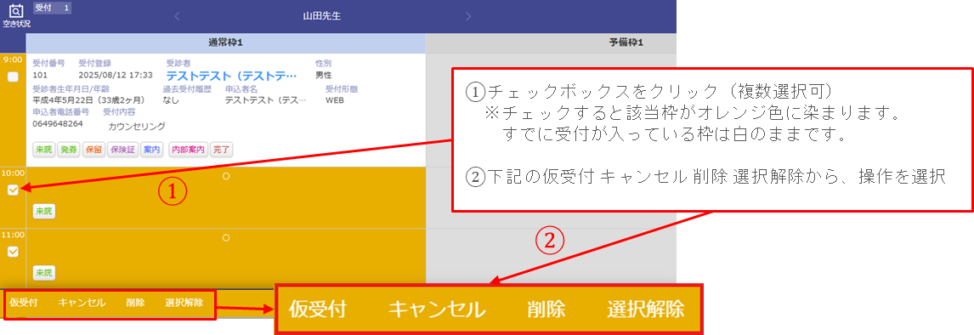The height and width of the screenshot is (335, 974).
Task: Click the 内部案内 status tag
Action: [188, 150]
